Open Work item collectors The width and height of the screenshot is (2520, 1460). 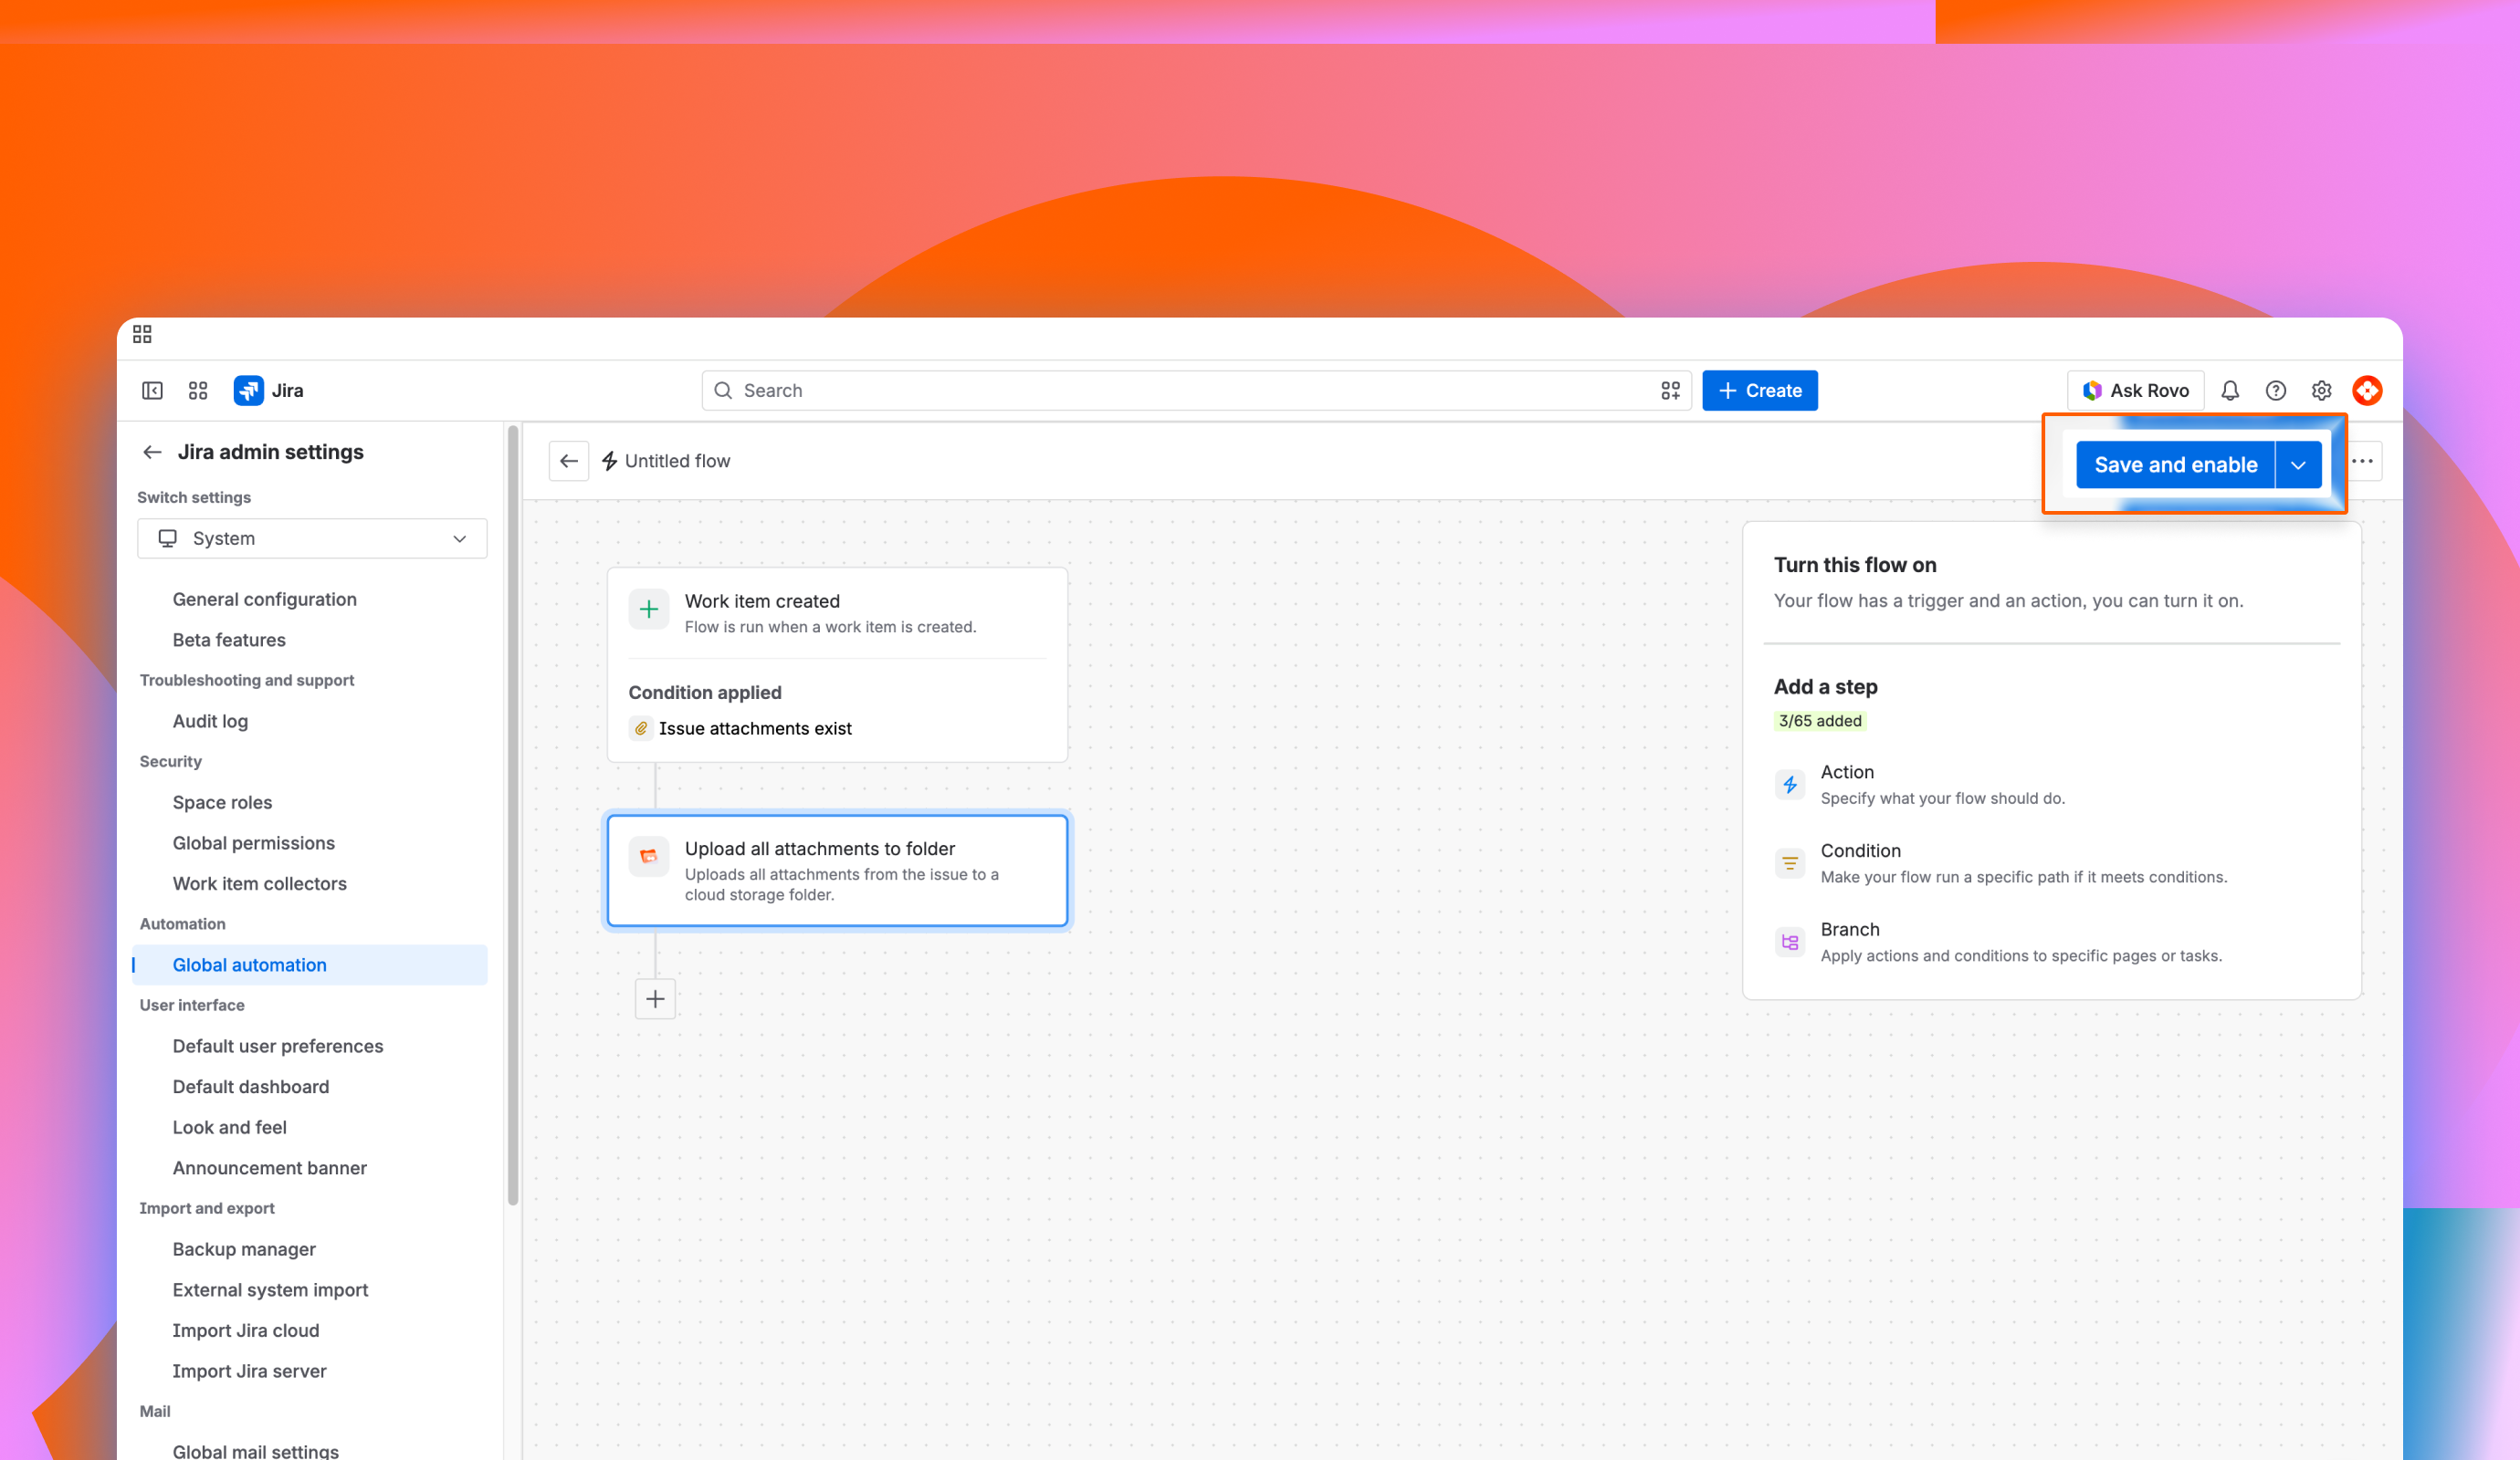click(259, 883)
